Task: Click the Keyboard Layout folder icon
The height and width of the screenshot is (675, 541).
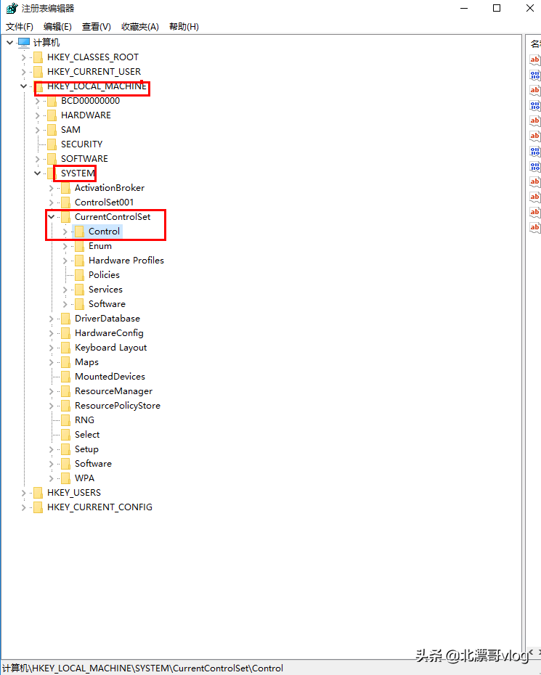Action: (66, 348)
